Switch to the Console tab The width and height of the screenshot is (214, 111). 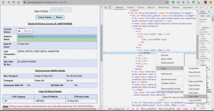130,7
